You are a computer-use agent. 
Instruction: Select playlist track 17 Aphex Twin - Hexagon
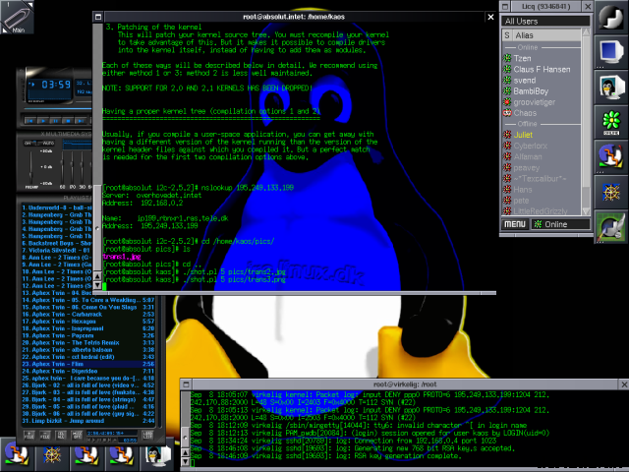88,322
